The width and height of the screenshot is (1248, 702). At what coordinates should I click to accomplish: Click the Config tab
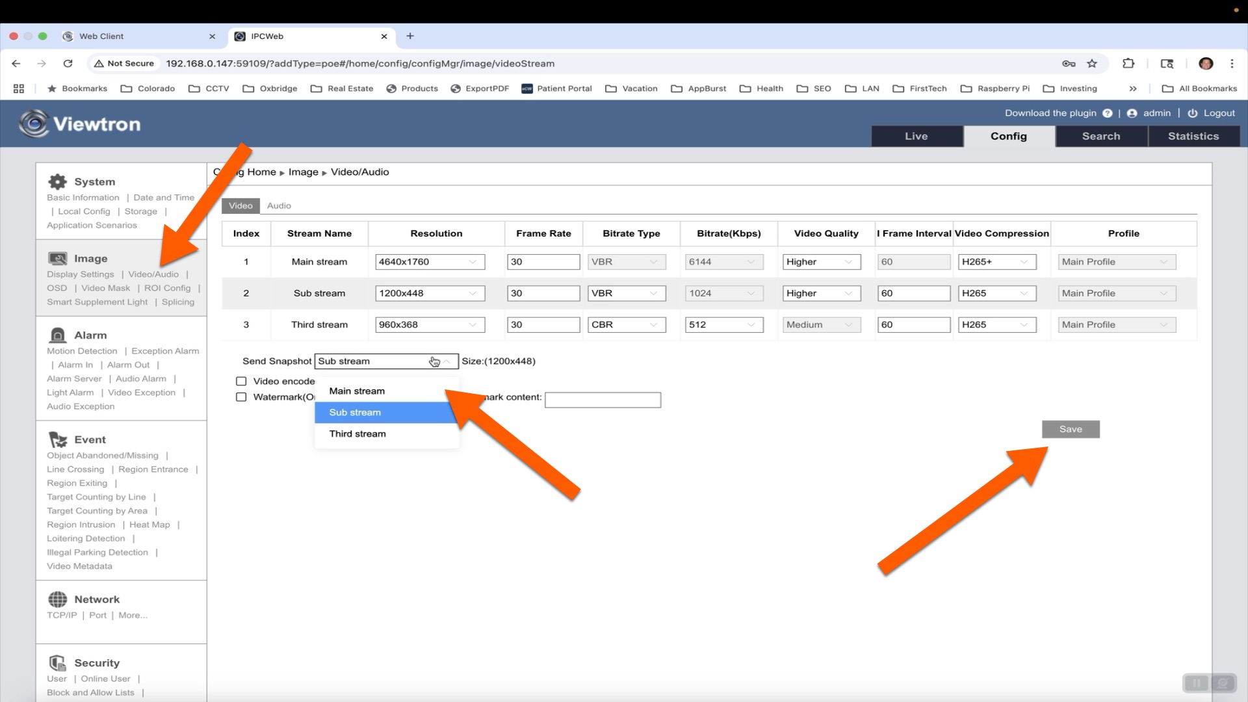1009,136
